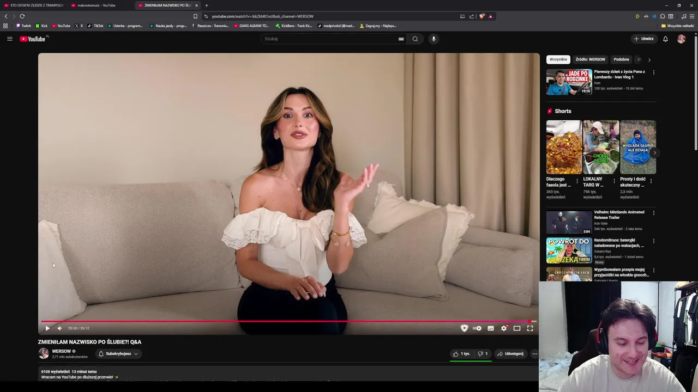Select the Wszystkie filter chip
The width and height of the screenshot is (698, 392).
click(x=558, y=59)
